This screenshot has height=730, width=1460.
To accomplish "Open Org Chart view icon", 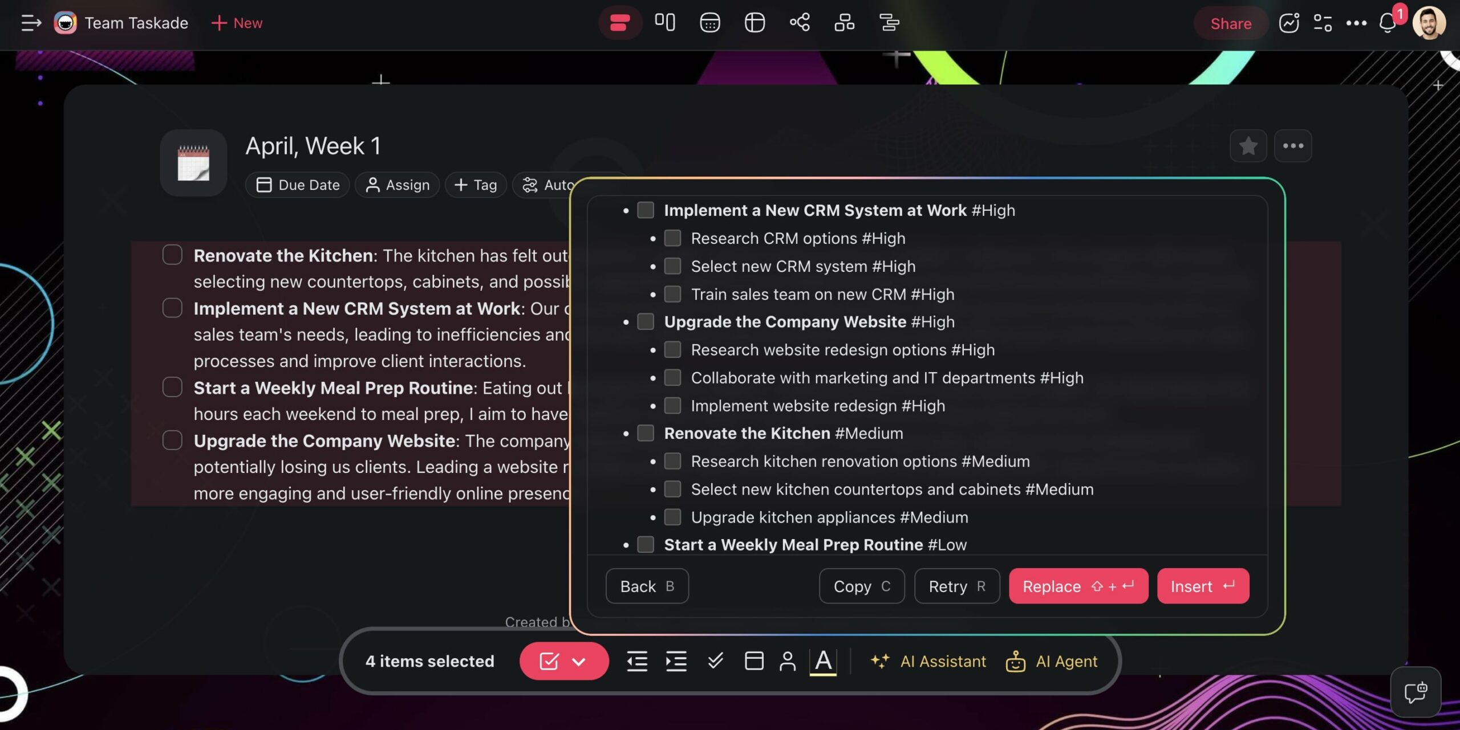I will [844, 23].
